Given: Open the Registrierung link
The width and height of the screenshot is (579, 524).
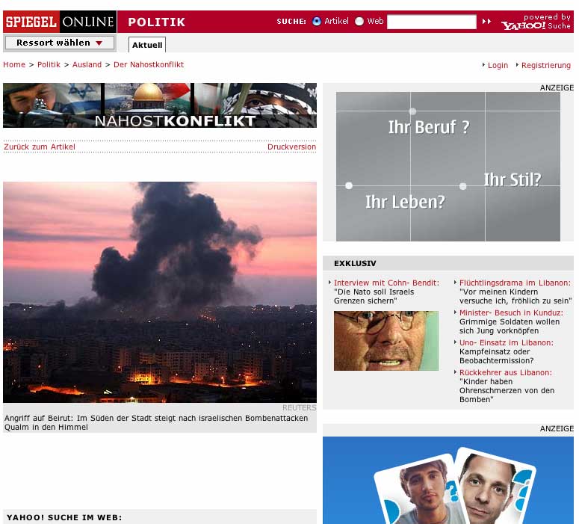Looking at the screenshot, I should [545, 66].
